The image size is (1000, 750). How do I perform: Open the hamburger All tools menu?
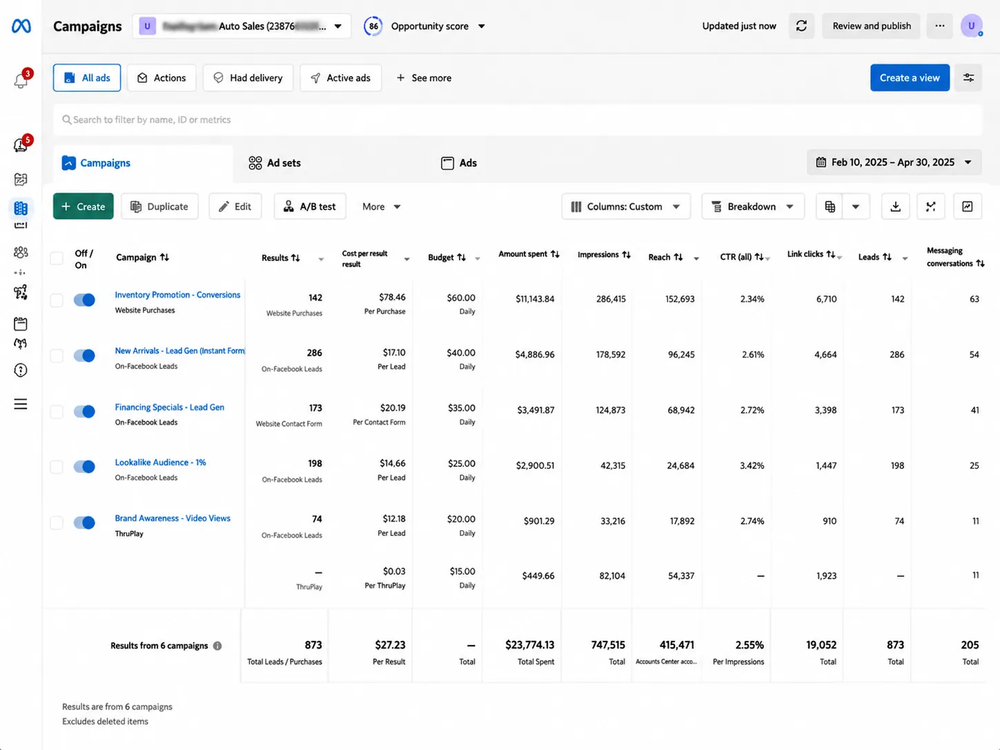click(x=21, y=404)
